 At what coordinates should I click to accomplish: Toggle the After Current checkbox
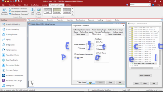point(77,82)
